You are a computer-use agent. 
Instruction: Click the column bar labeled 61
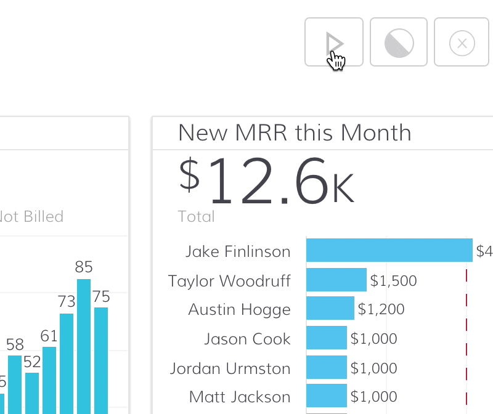click(49, 379)
